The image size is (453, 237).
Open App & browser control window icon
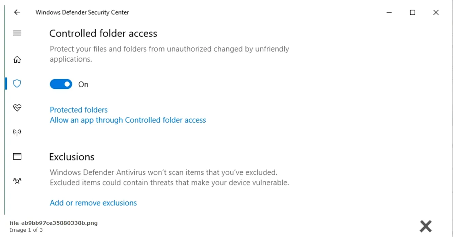17,156
